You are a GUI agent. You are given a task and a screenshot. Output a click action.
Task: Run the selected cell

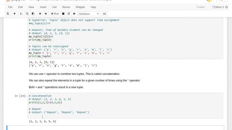tap(55, 14)
